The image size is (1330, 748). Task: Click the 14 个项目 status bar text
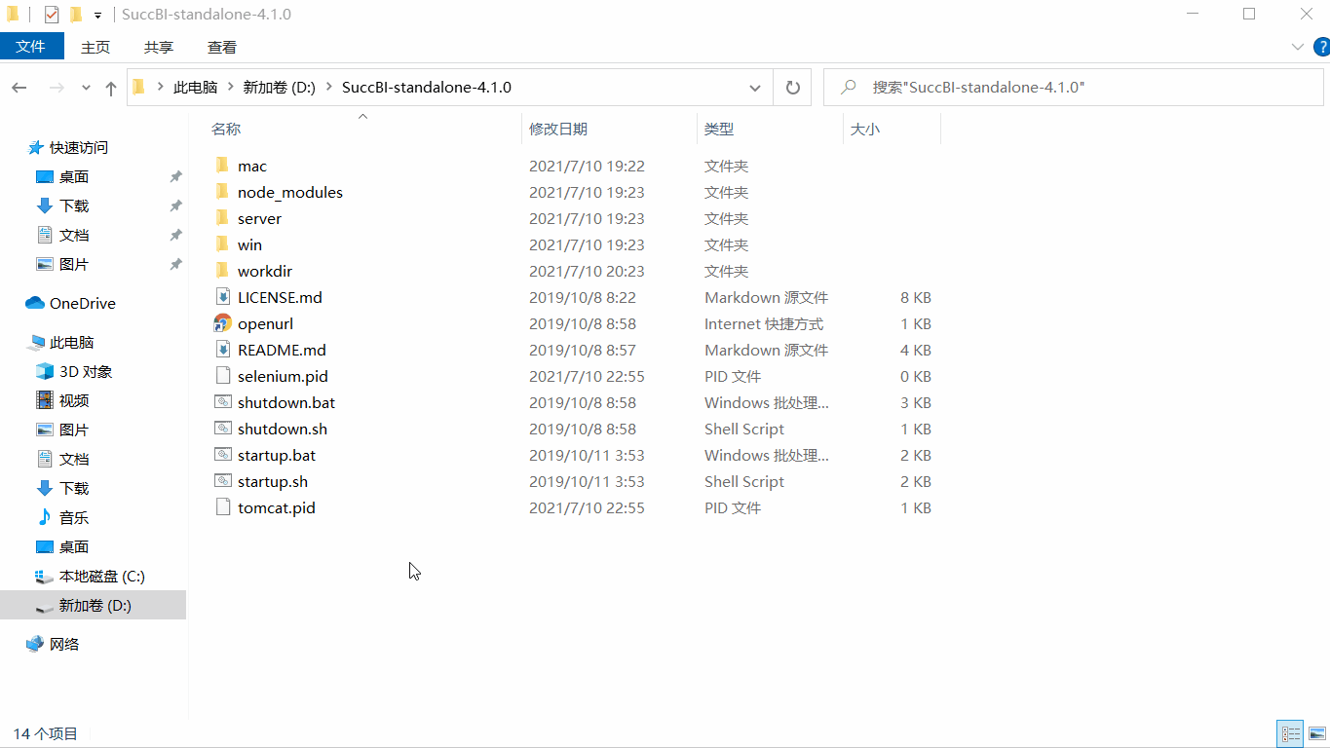[46, 734]
